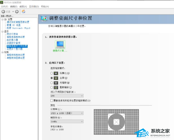Screen dimensions: 174x140
Task: Click the integer scaling (整数缩放) icon
Action: pyautogui.click(x=56, y=88)
